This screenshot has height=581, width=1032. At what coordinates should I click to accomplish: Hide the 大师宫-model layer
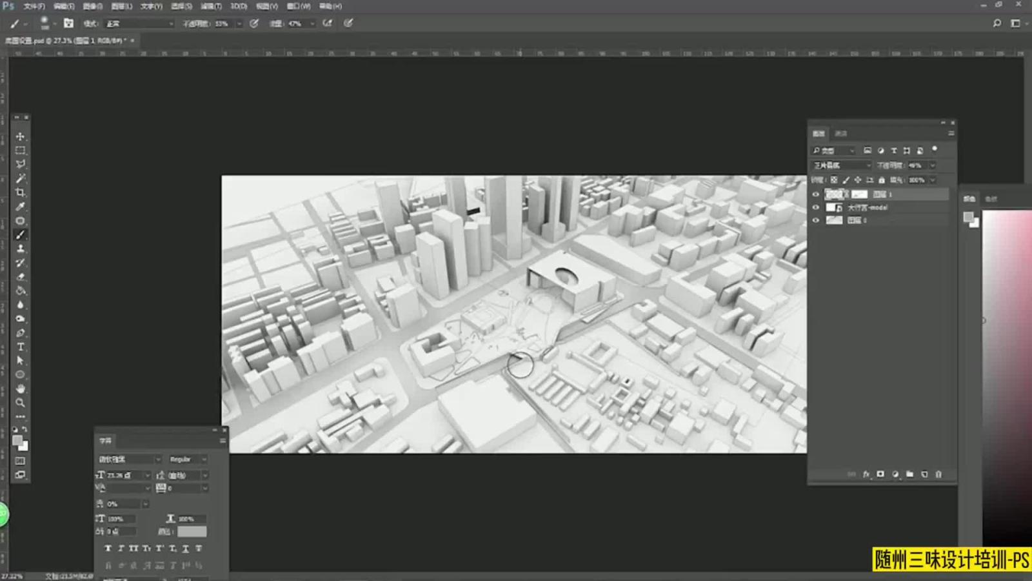click(815, 207)
